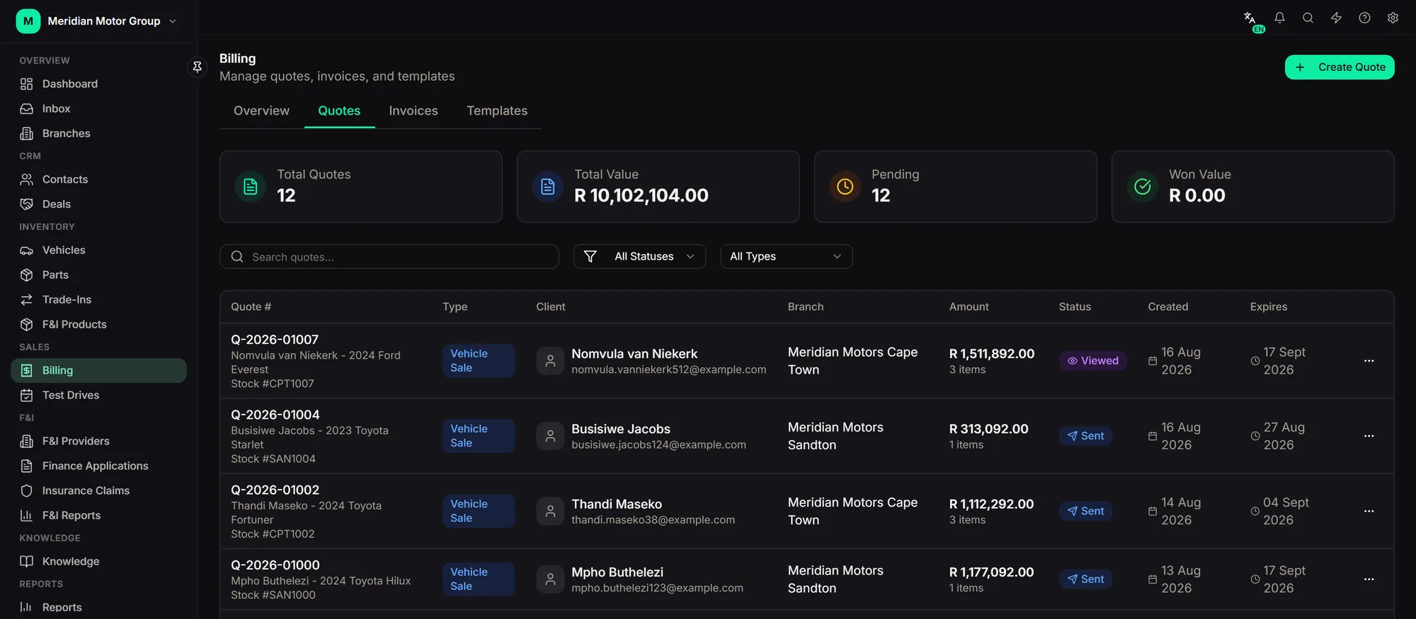Open Parts inventory
The width and height of the screenshot is (1416, 619).
(98, 274)
